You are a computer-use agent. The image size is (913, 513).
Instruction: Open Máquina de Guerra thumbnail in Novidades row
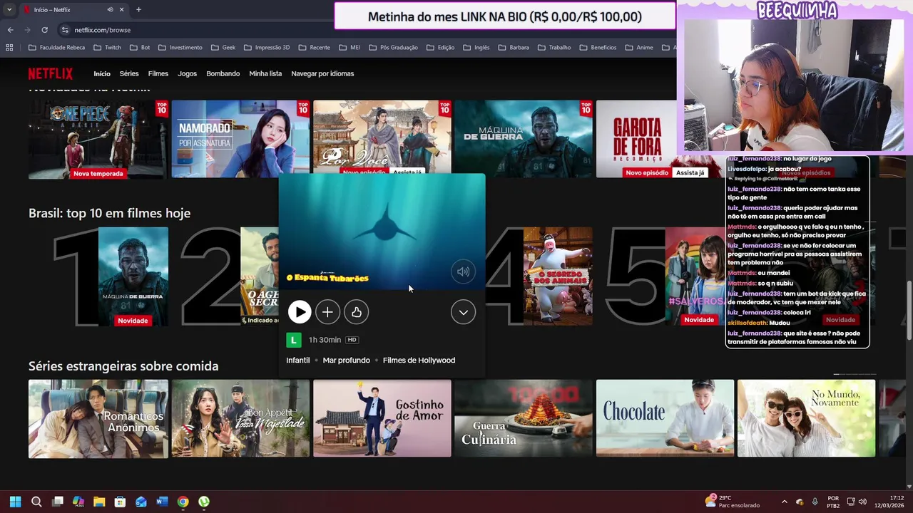point(524,139)
